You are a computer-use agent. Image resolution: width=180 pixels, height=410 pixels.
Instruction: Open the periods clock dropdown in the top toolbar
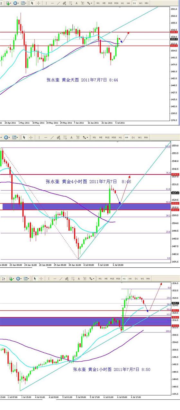click(16, 3)
